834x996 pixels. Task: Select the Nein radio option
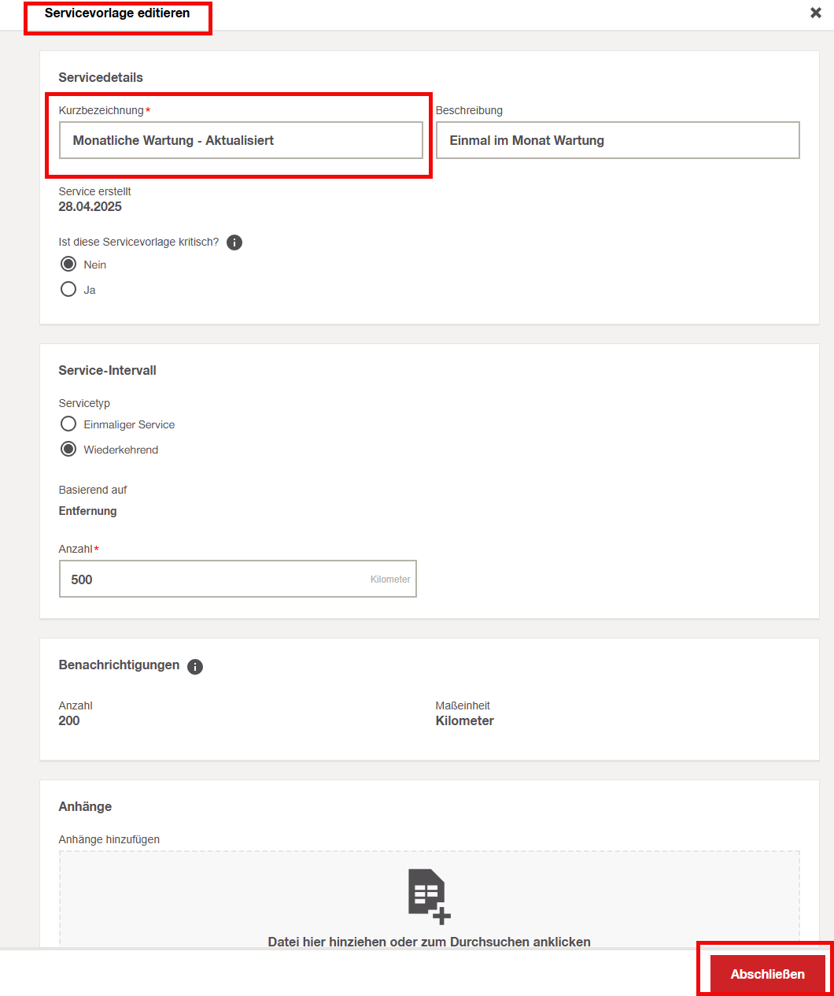click(68, 265)
